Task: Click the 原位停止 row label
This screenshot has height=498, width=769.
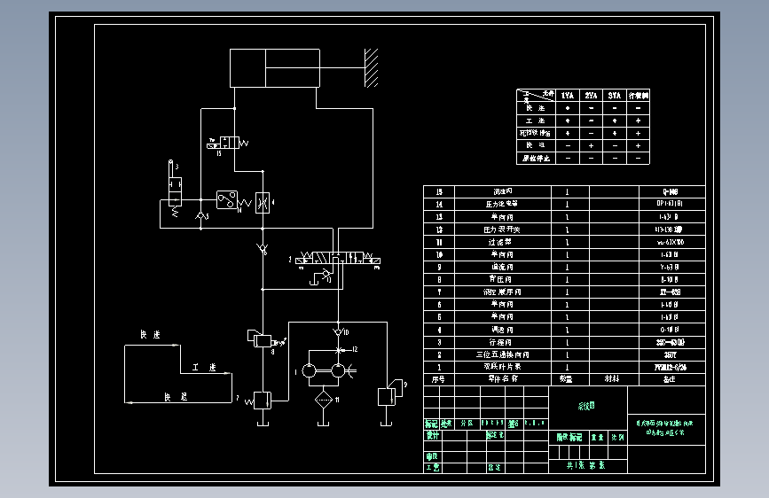Action: [x=536, y=159]
